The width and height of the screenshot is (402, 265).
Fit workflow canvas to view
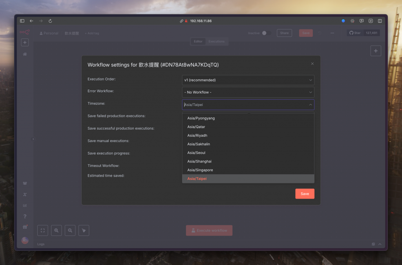tap(42, 230)
